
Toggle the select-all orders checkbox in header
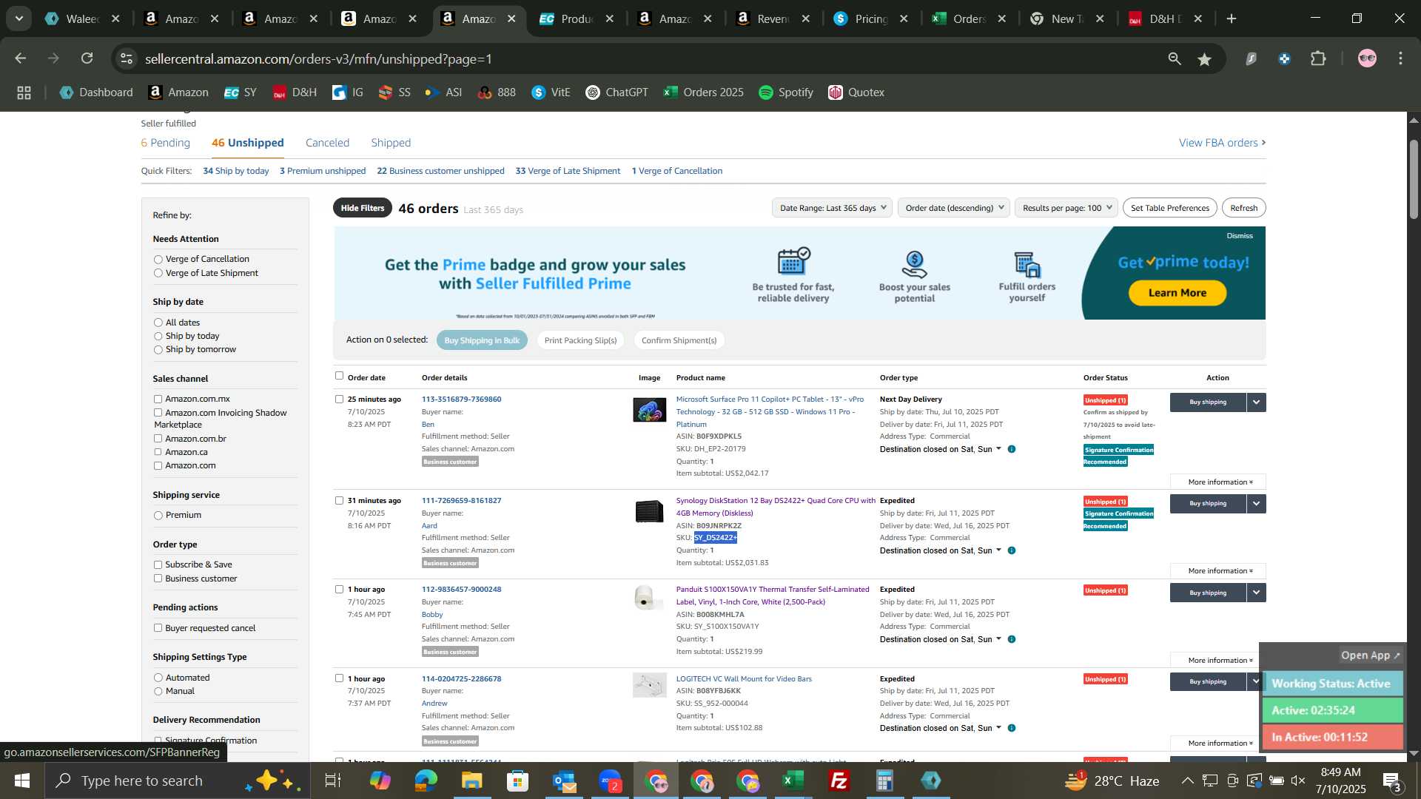tap(339, 376)
